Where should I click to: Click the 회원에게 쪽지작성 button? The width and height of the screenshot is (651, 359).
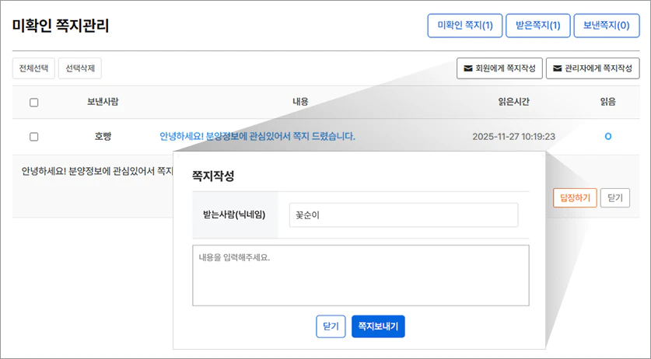click(x=499, y=68)
